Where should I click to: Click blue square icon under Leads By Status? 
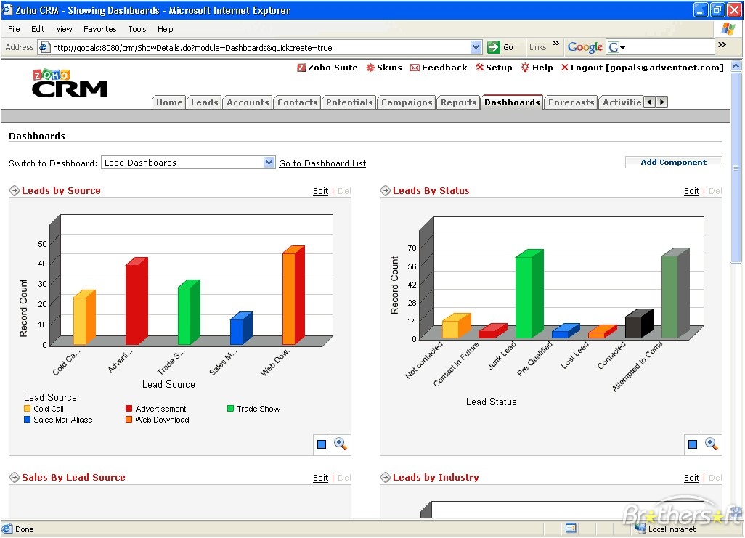pos(693,444)
